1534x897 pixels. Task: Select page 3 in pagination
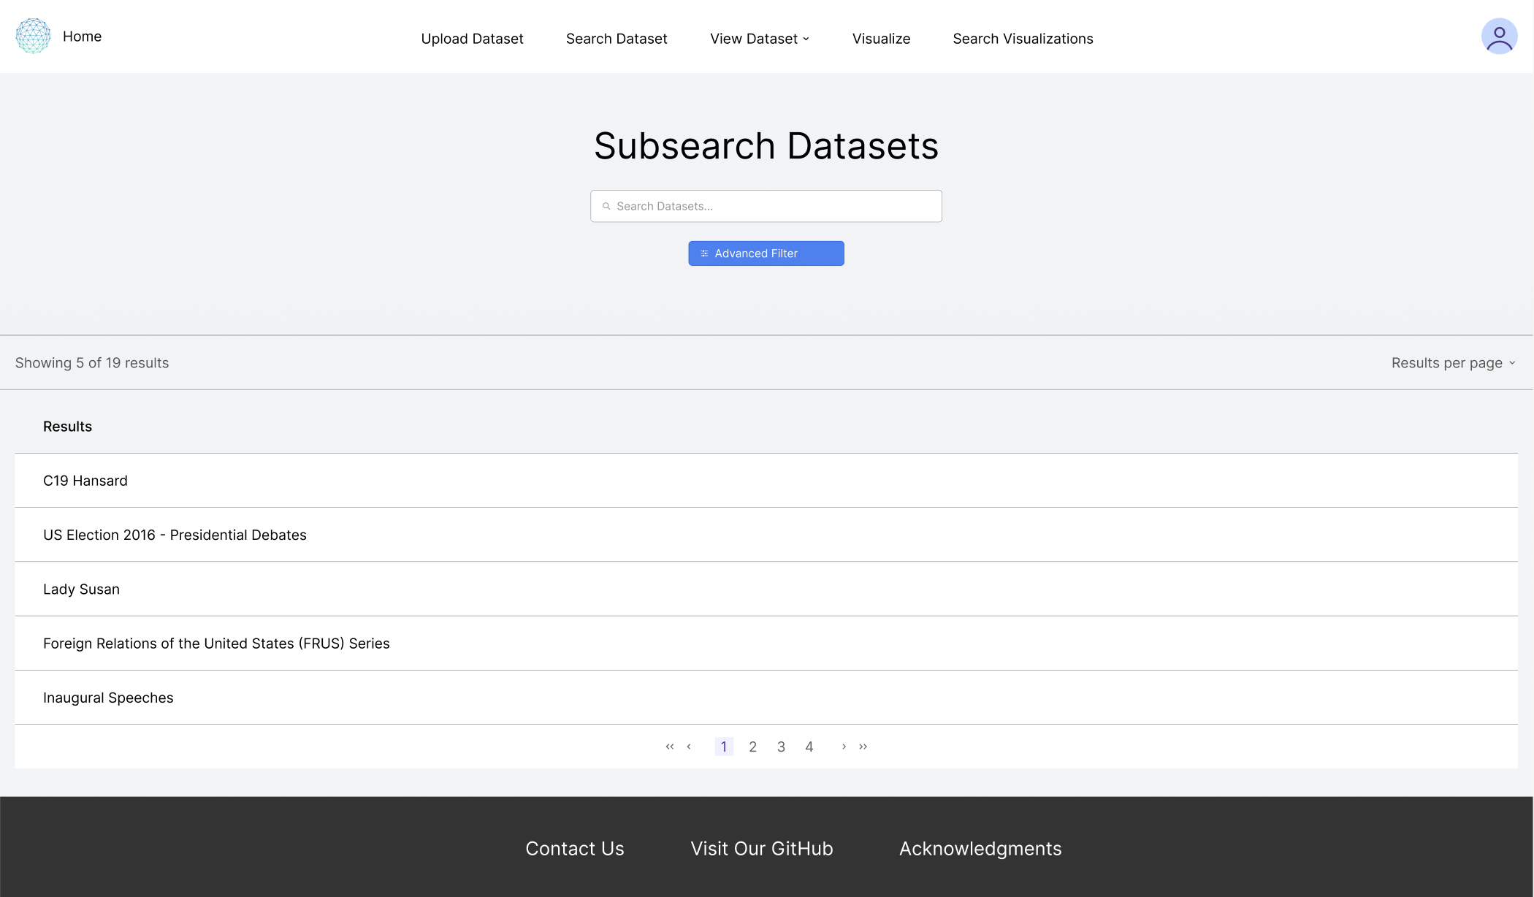click(x=781, y=747)
